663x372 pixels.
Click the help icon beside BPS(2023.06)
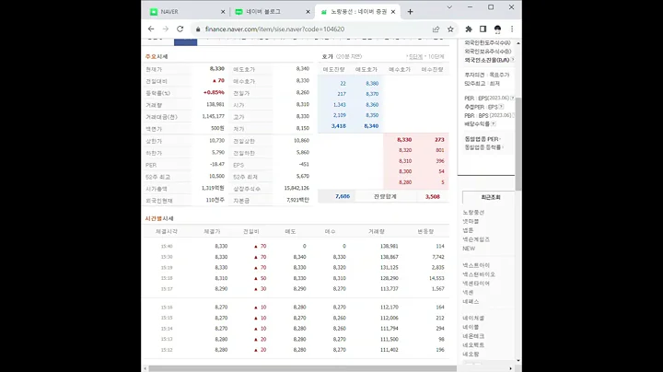pyautogui.click(x=513, y=115)
